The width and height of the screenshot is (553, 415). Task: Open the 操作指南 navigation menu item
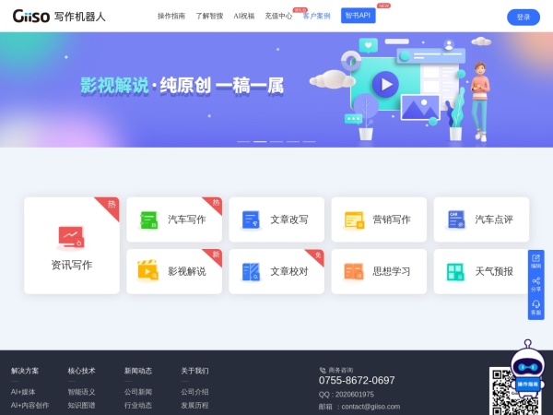pos(171,17)
